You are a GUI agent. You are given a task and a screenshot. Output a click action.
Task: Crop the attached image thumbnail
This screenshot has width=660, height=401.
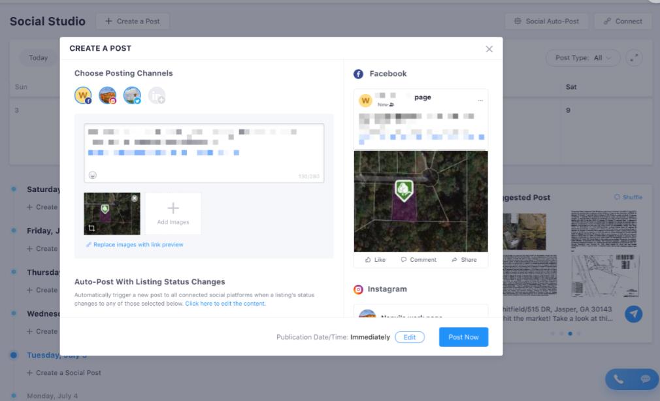coord(91,228)
